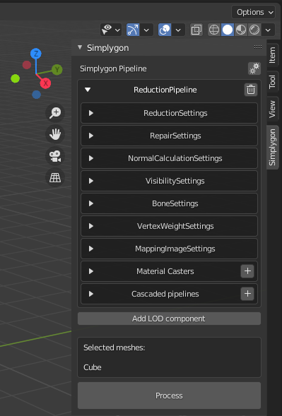This screenshot has width=282, height=416.
Task: Collapse the Simplygon panel header
Action: click(x=80, y=47)
